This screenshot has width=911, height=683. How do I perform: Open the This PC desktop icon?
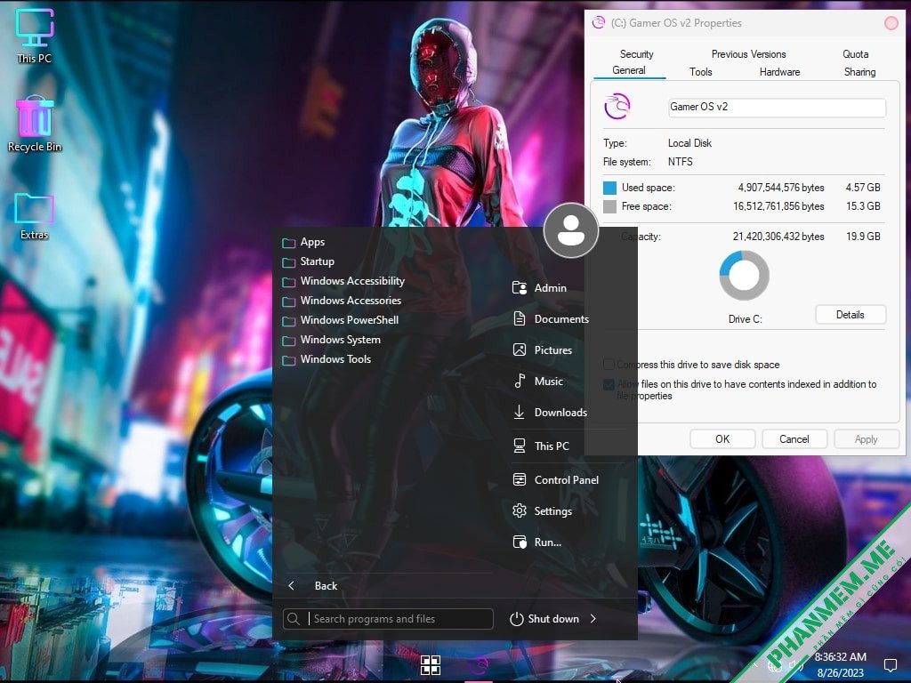[35, 36]
